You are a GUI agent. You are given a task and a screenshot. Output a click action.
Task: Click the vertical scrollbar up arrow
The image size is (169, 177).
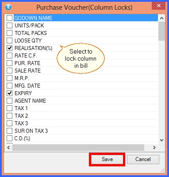coord(161,18)
